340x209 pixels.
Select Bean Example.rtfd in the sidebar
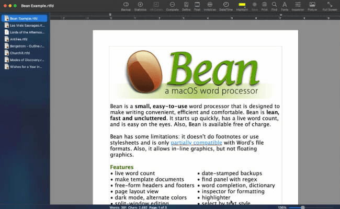(x=24, y=18)
